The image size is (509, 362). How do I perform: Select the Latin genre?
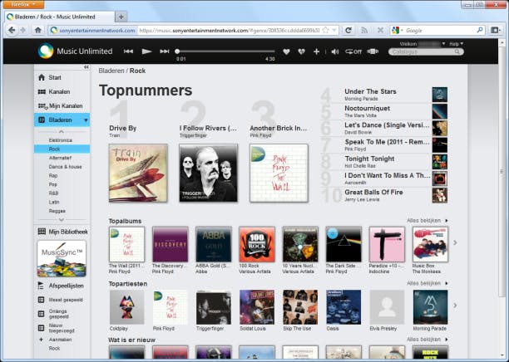54,202
